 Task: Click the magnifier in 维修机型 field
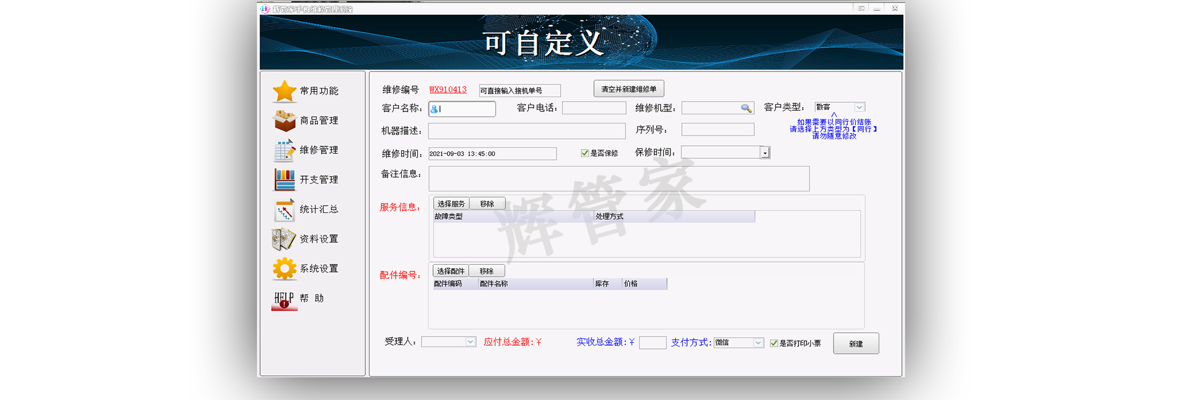(x=746, y=108)
